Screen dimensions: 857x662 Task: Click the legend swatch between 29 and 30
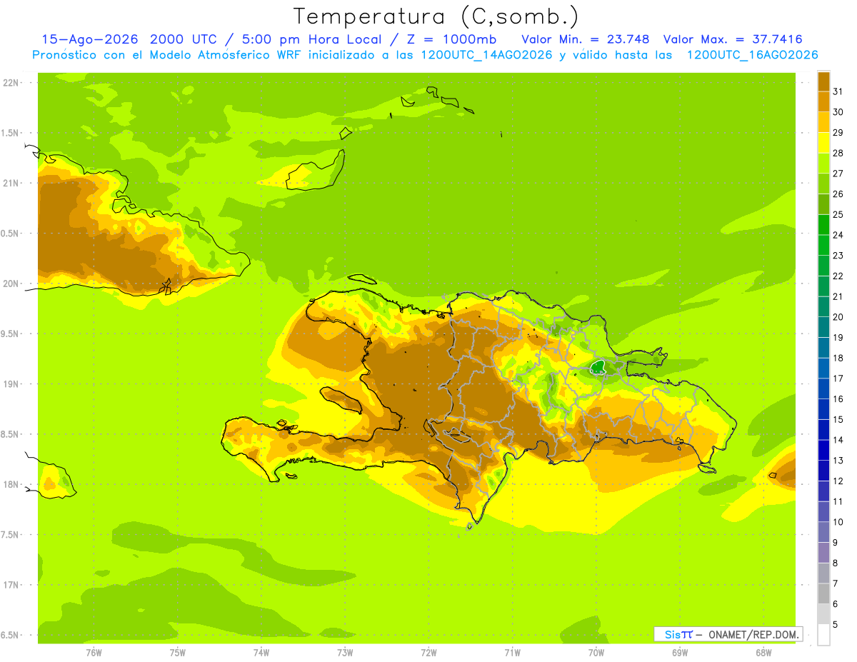823,122
